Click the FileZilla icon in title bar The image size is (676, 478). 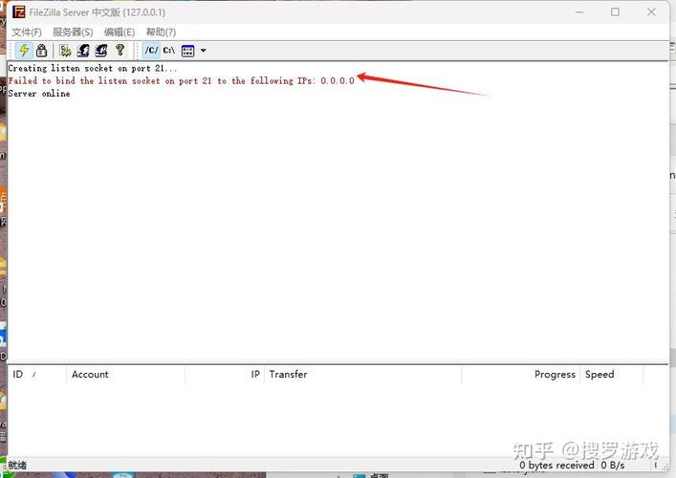pos(18,11)
